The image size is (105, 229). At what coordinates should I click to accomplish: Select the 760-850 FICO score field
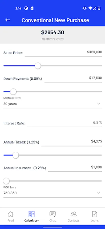pos(53,193)
